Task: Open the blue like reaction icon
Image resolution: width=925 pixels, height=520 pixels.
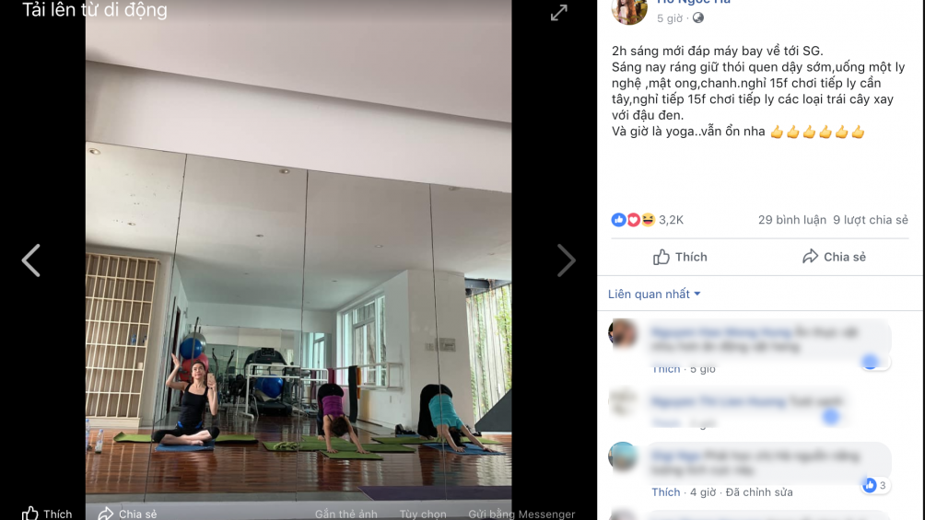Action: (x=618, y=220)
